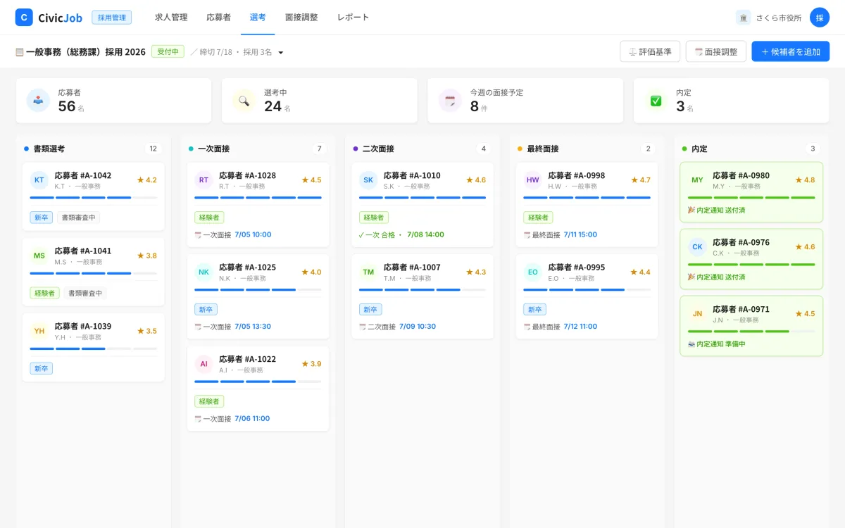
Task: Click the YH avatar on #A-1039
Action: (x=39, y=331)
